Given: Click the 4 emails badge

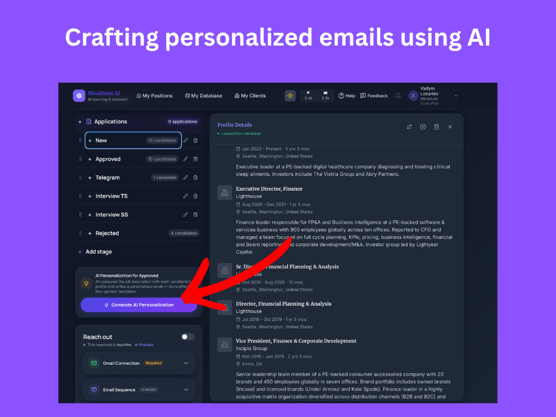Looking at the screenshot, I should coord(148,390).
